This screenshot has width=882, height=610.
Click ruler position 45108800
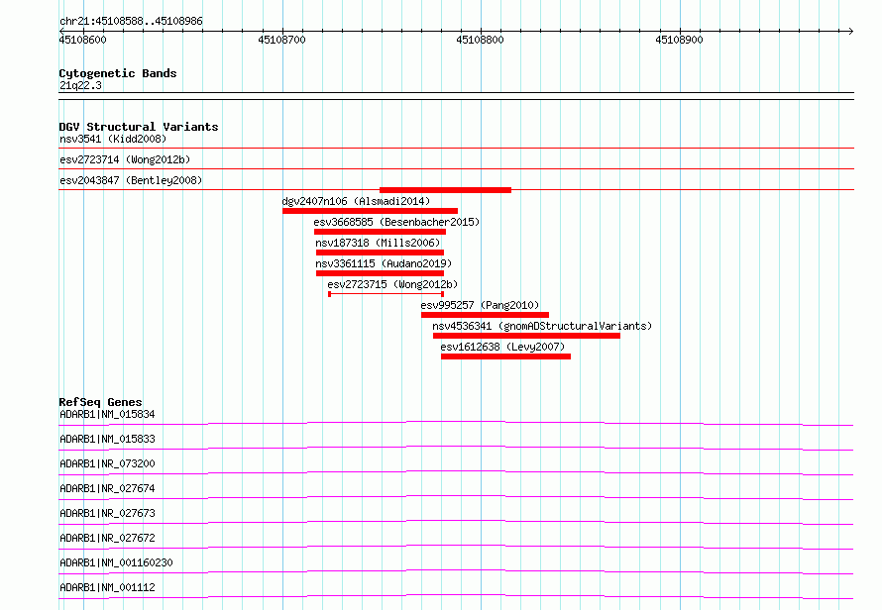click(480, 40)
